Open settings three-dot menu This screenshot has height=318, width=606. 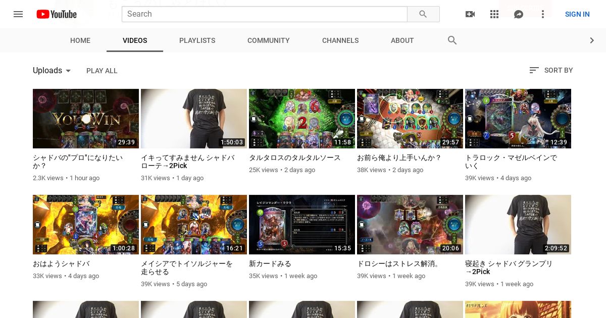coord(543,14)
